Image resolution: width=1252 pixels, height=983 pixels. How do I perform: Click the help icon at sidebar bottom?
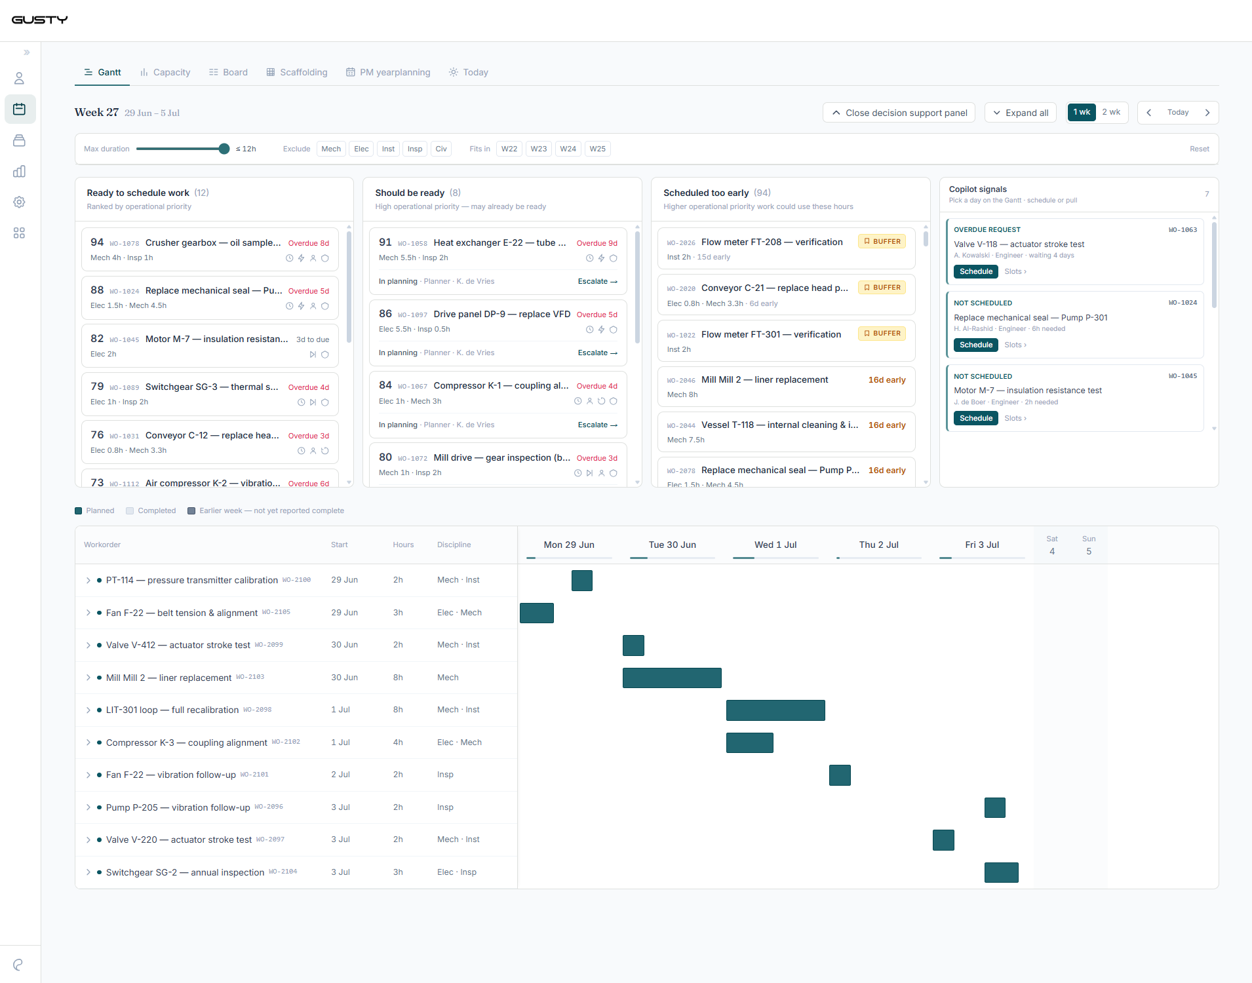pyautogui.click(x=18, y=965)
